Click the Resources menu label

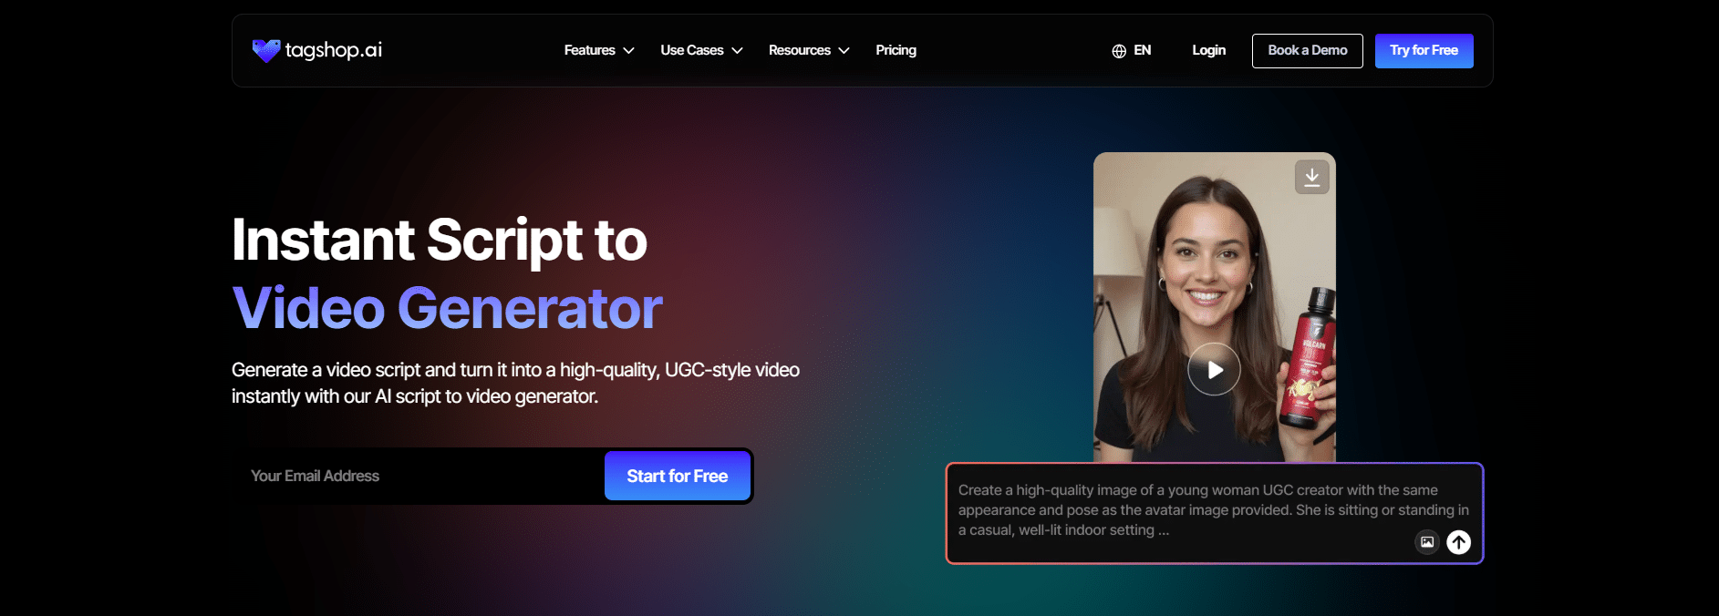(799, 50)
